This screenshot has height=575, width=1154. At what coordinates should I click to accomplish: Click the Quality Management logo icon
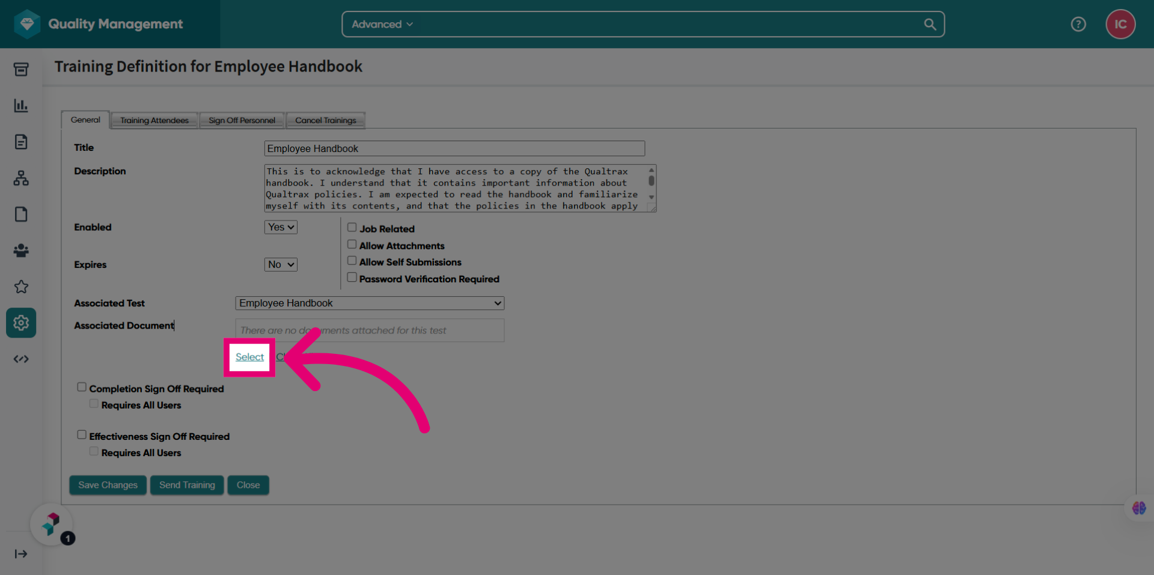tap(27, 24)
